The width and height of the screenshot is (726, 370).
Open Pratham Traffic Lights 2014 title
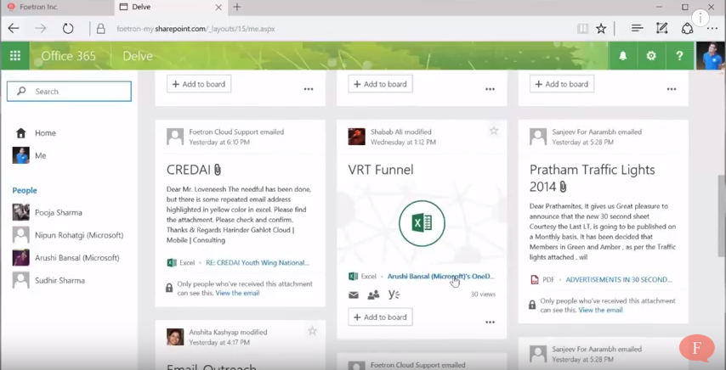(593, 178)
